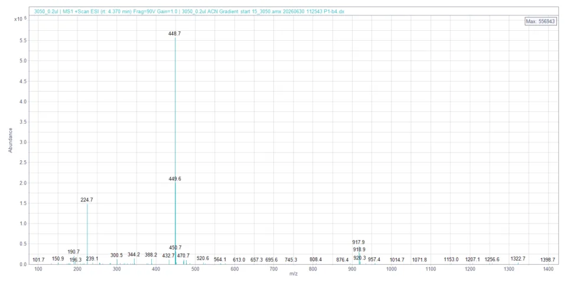The height and width of the screenshot is (282, 567).
Task: Select the 388.2 peak label
Action: click(x=151, y=255)
